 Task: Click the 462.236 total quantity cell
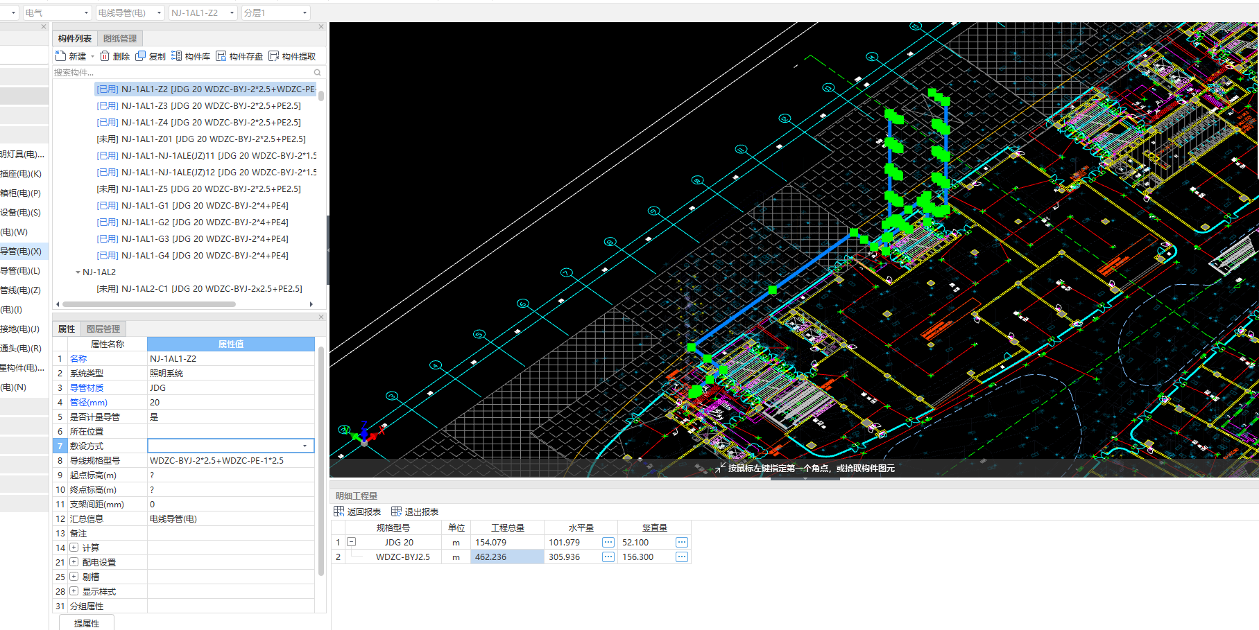507,557
